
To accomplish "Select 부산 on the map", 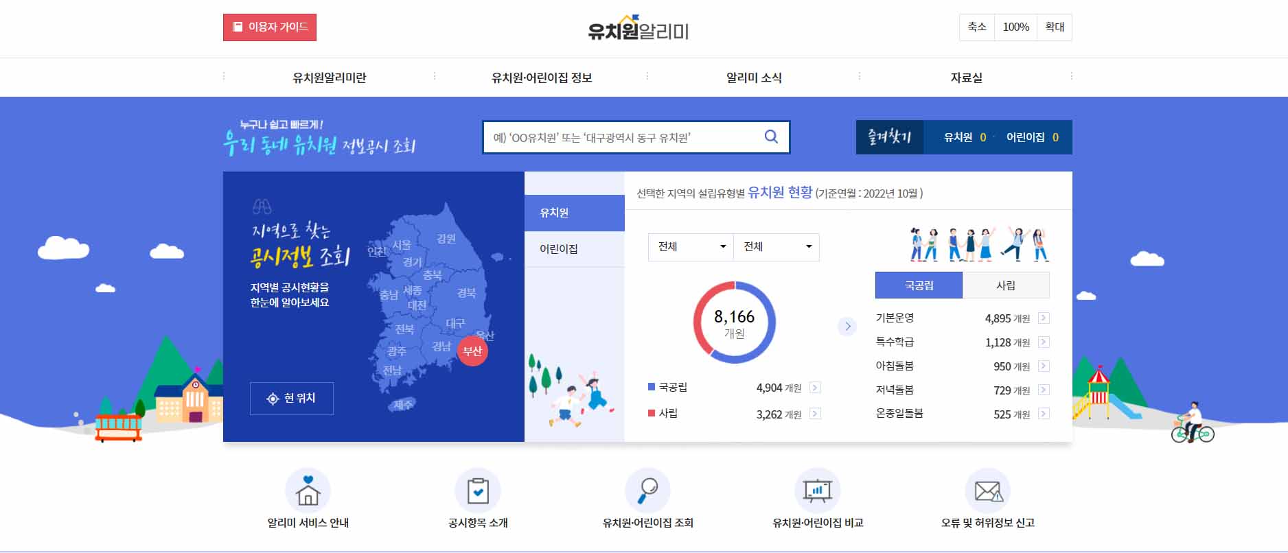I will click(x=472, y=351).
